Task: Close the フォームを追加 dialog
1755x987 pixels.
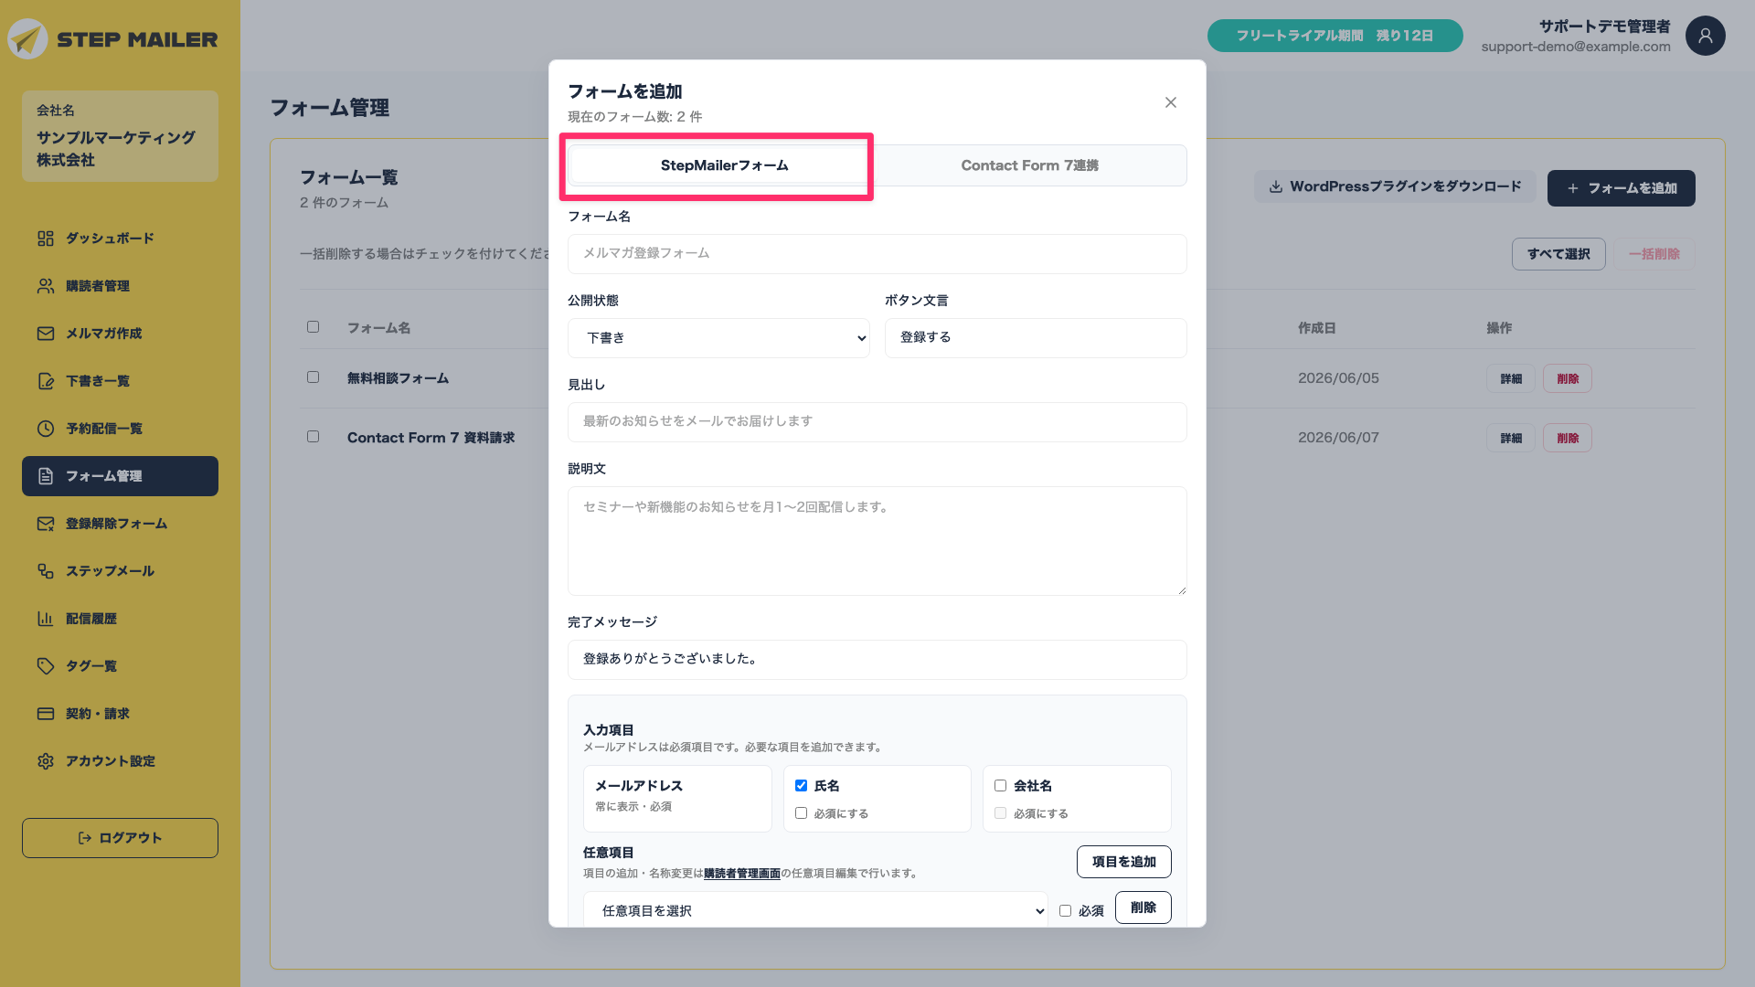Action: (1171, 102)
